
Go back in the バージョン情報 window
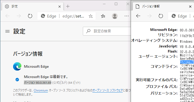(x=138, y=16)
